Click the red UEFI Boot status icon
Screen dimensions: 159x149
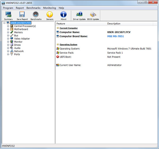pyautogui.click(x=58, y=57)
